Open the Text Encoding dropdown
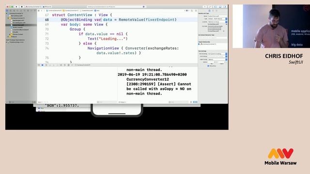Image resolution: width=310 pixels, height=174 pixels. click(217, 54)
